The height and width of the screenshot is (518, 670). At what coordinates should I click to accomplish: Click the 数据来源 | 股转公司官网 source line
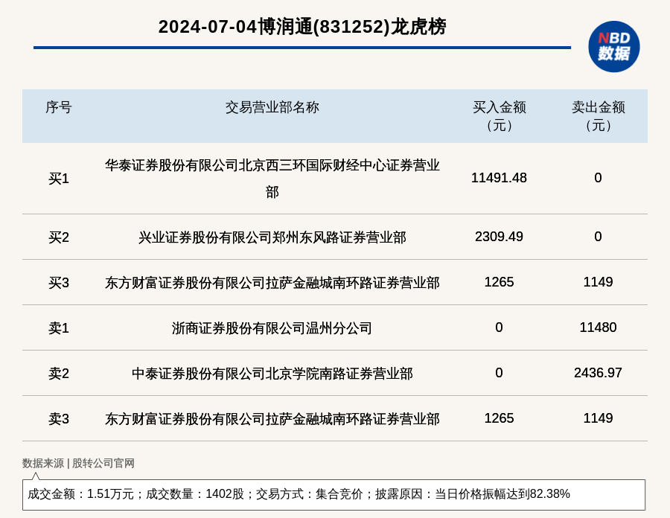tap(78, 464)
